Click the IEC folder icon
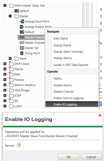The image size is (104, 161). click(x=11, y=101)
